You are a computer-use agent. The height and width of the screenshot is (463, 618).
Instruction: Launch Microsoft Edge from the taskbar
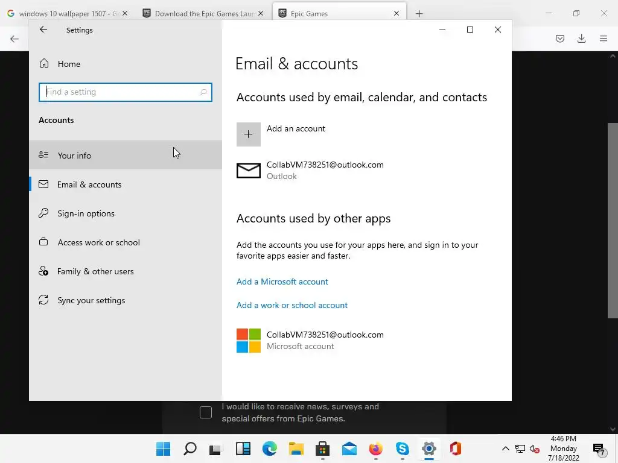[270, 449]
